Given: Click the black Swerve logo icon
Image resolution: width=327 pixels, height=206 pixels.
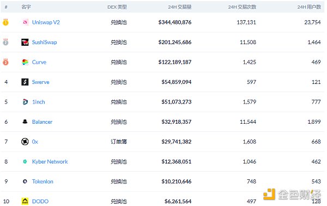Looking at the screenshot, I should point(25,82).
